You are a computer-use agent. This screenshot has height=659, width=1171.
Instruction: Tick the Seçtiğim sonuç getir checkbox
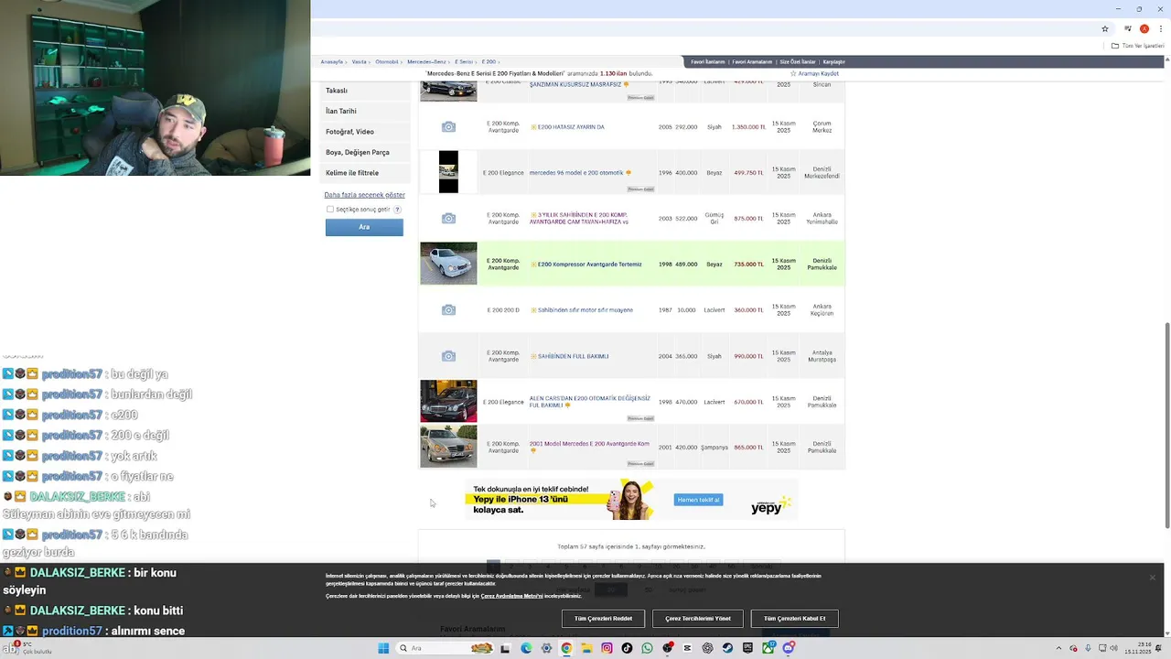pos(330,210)
